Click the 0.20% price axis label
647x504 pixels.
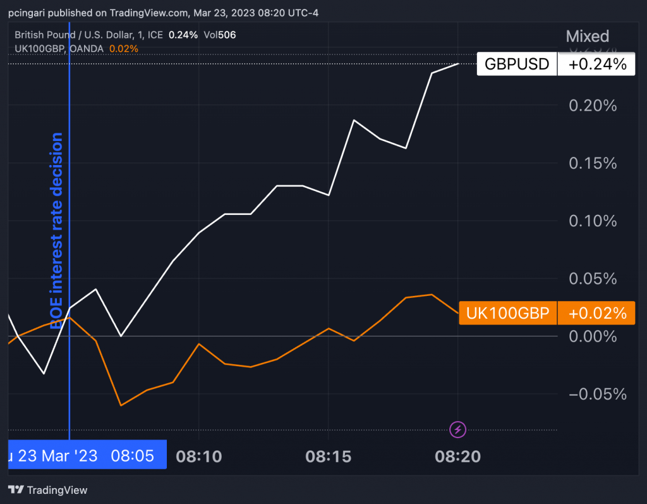click(x=592, y=106)
